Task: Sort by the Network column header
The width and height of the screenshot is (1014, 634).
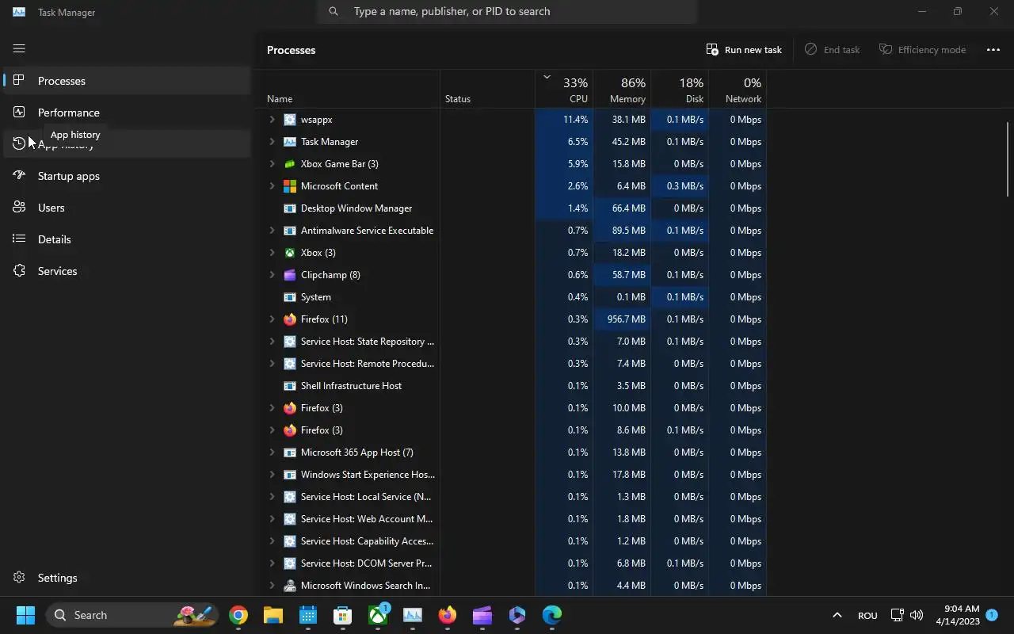Action: (737, 90)
